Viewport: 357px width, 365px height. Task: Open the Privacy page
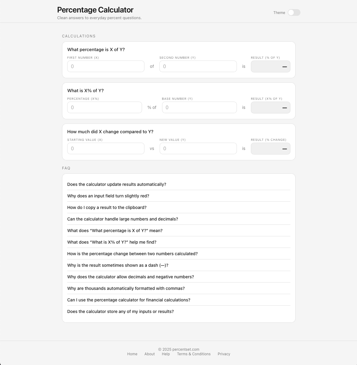pyautogui.click(x=224, y=354)
